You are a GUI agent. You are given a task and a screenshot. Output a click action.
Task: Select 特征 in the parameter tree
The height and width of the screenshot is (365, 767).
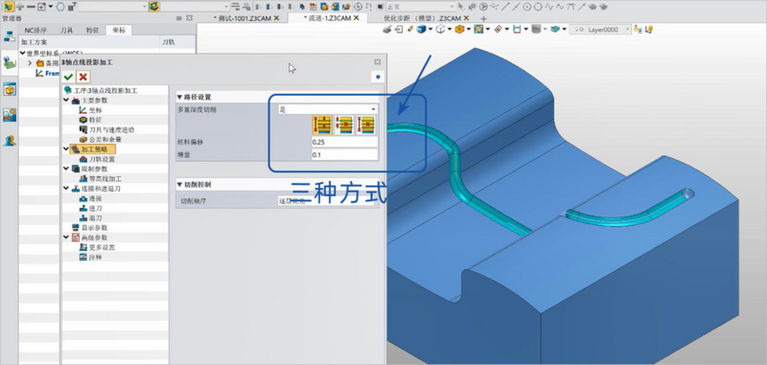coord(95,120)
